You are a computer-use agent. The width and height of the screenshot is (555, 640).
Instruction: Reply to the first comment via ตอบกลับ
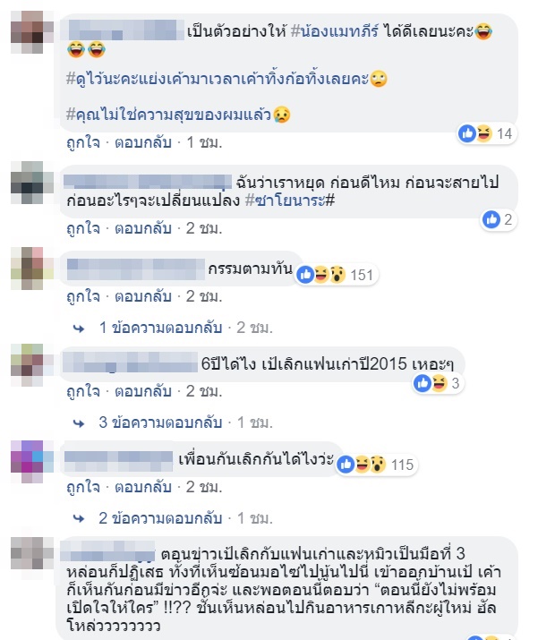pos(143,142)
